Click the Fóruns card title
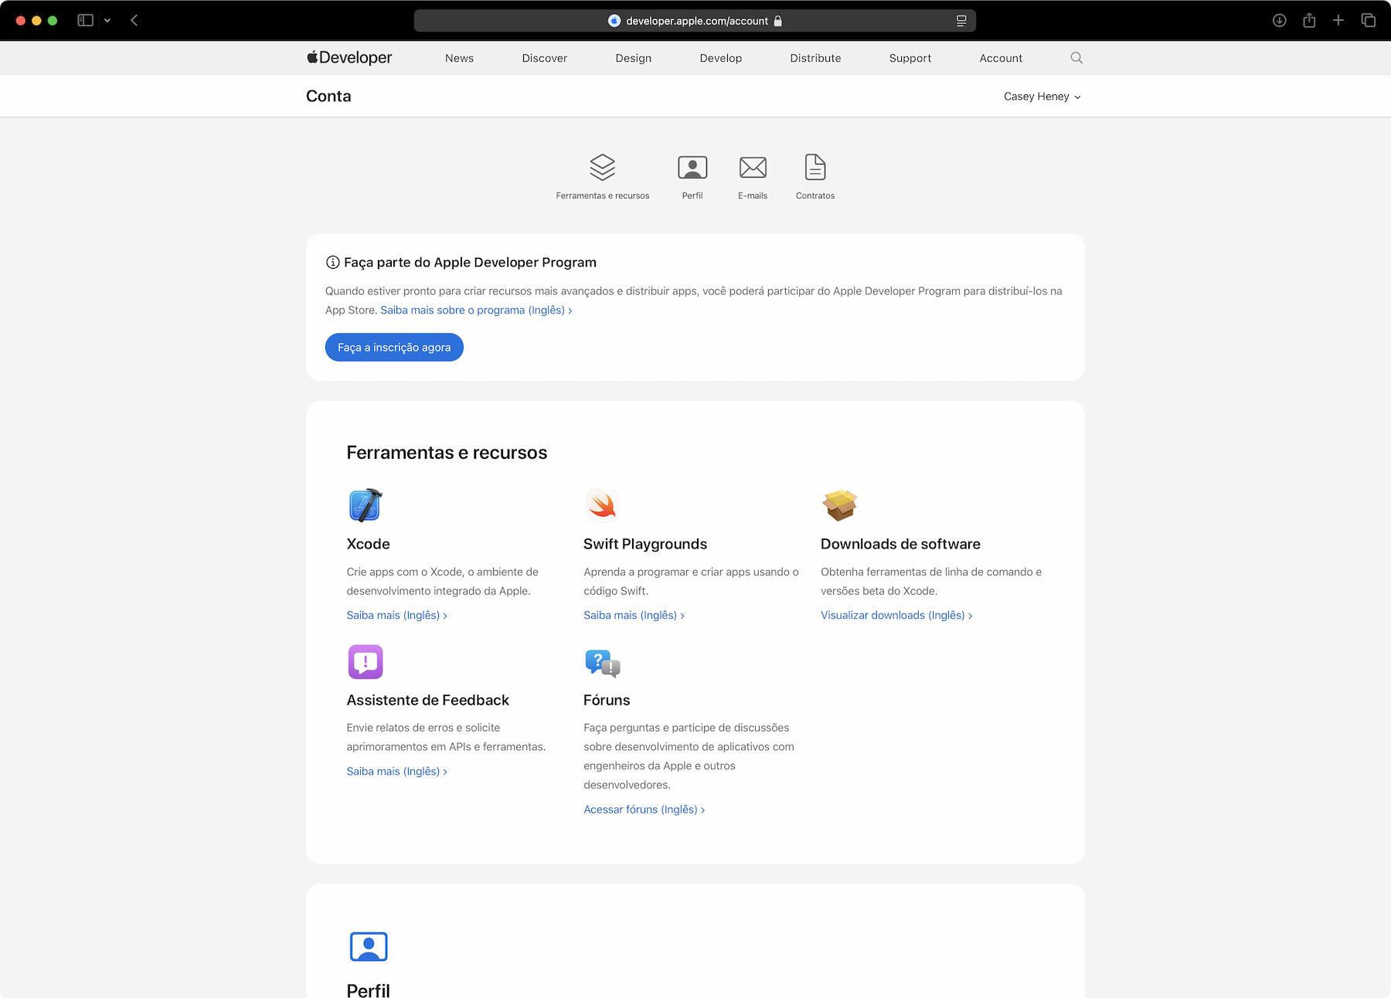 [607, 701]
